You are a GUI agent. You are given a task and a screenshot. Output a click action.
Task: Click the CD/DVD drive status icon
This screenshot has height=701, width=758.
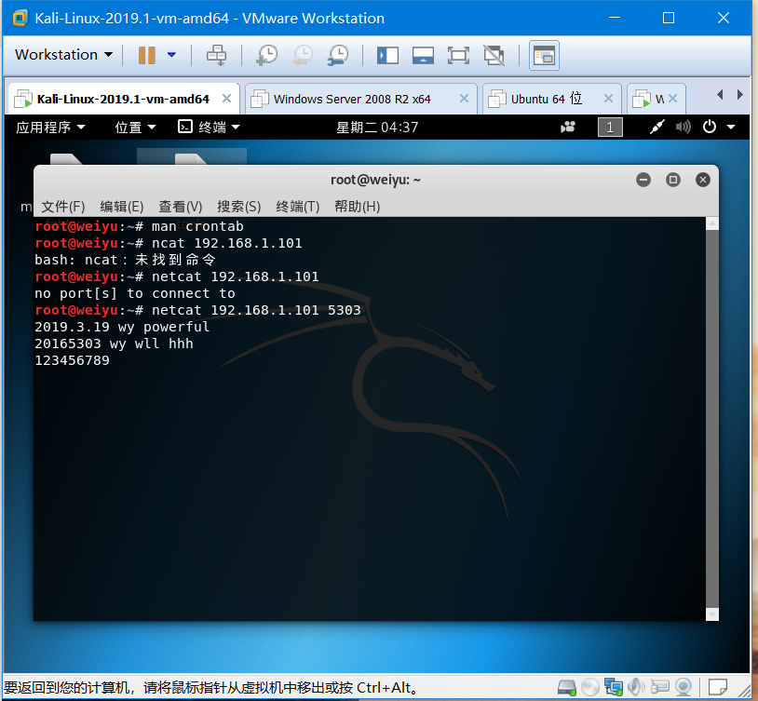tap(590, 687)
